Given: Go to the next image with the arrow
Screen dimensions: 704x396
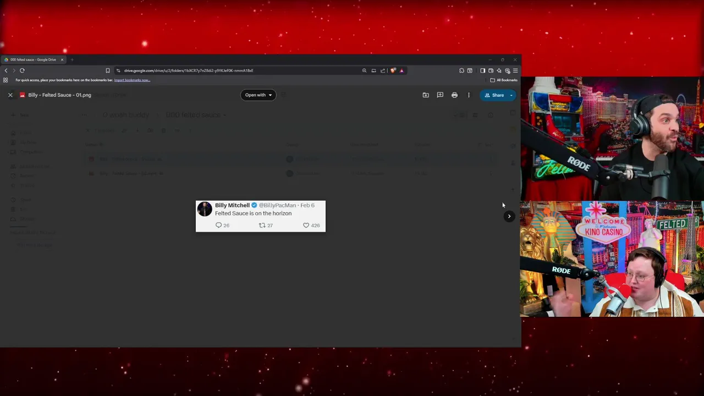Looking at the screenshot, I should [509, 216].
